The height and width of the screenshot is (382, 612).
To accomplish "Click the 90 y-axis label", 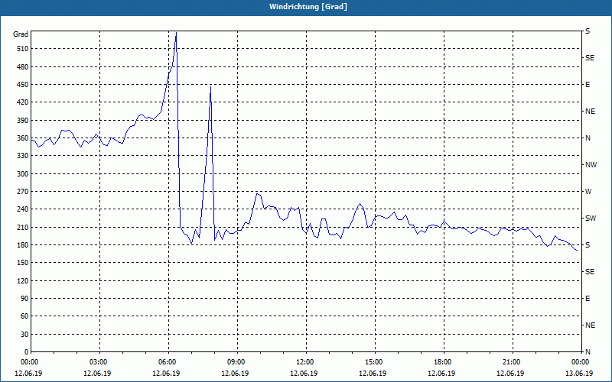I will point(24,299).
